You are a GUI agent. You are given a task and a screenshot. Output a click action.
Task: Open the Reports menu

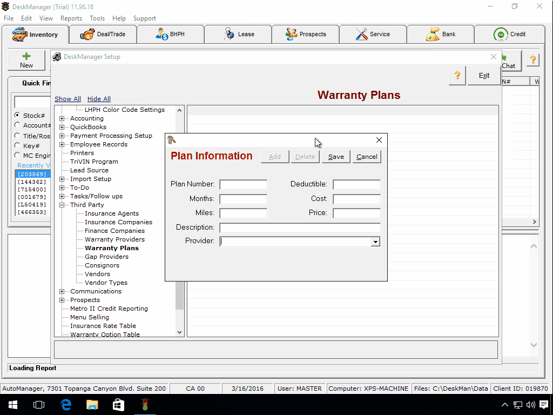coord(71,18)
